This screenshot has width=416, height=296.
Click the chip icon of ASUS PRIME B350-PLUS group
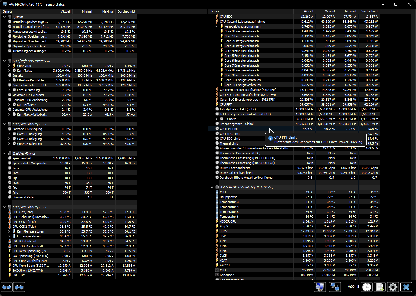[217, 187]
